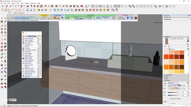Image resolution: width=191 pixels, height=107 pixels.
Task: Click the blue question mark help icon
Action: coord(128,18)
